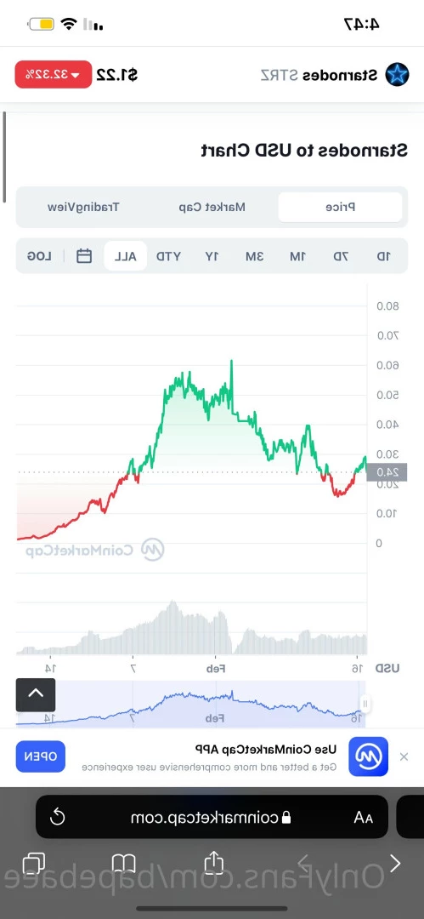Tap the Starnodes star logo icon
Viewport: 424px width, 919px height.
tap(397, 74)
